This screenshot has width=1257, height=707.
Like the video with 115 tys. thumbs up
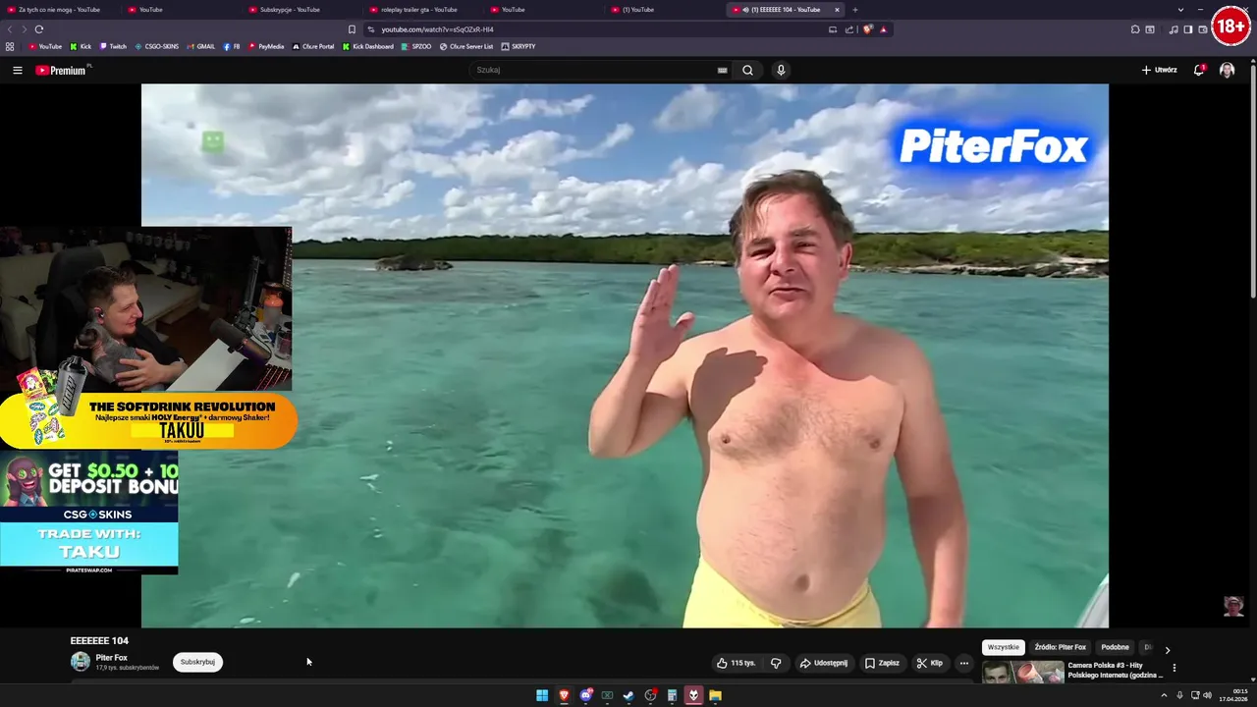click(736, 663)
